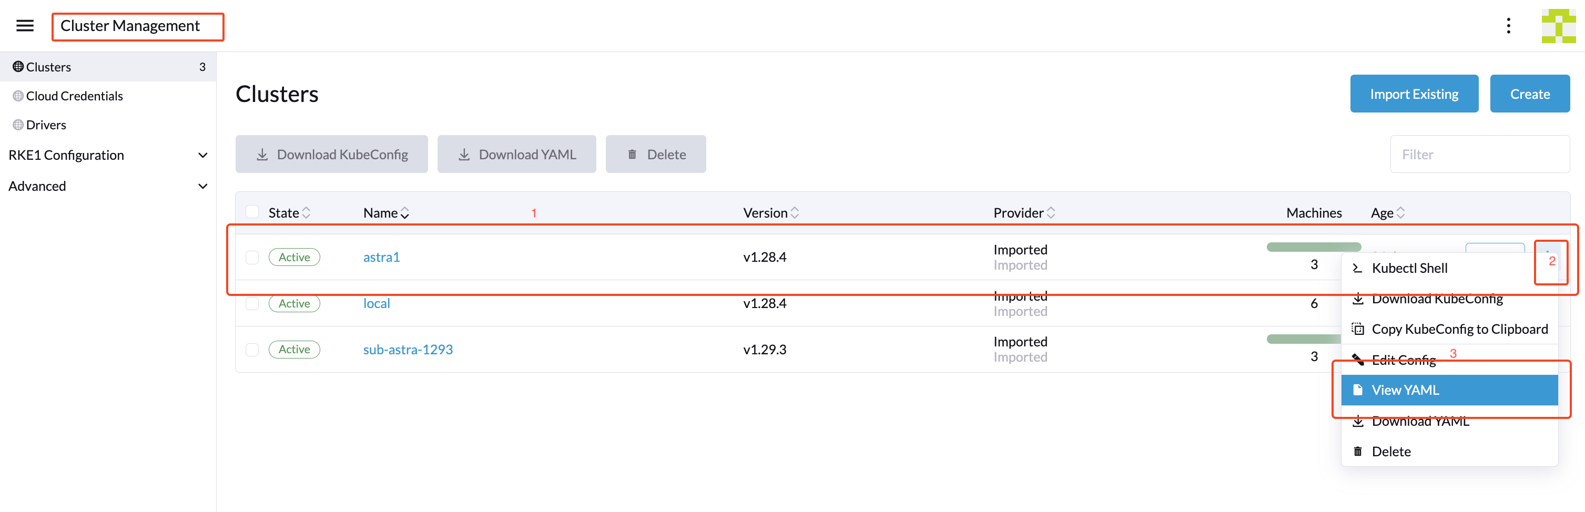1585x512 pixels.
Task: Click the Import Existing button
Action: (x=1414, y=94)
